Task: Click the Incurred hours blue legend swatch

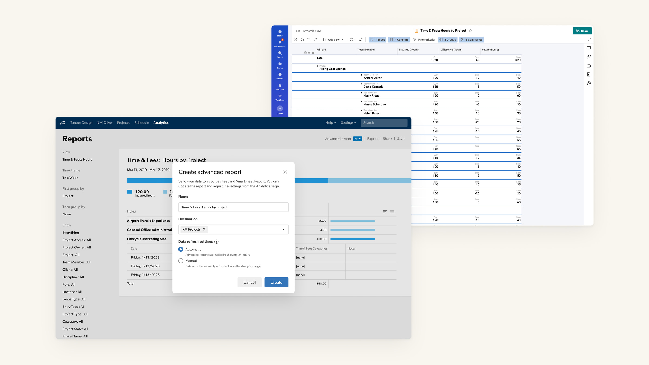Action: (x=130, y=192)
